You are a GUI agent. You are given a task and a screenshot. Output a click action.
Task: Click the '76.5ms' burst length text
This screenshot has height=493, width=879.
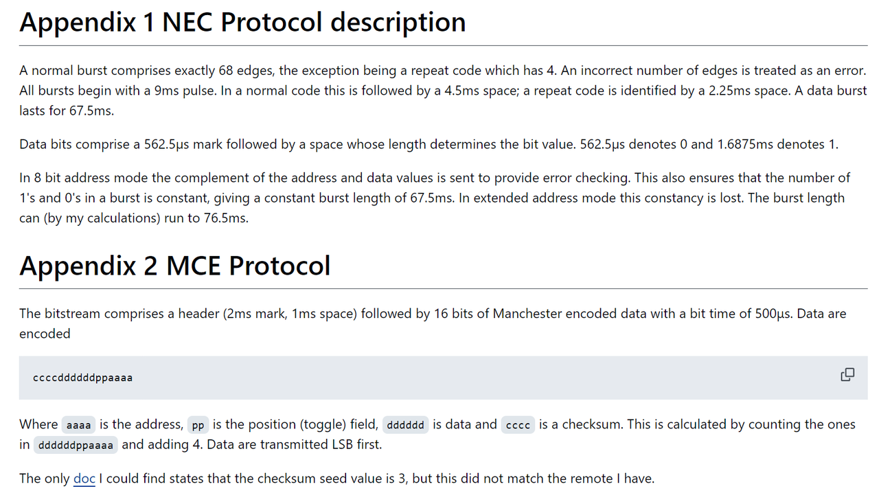point(227,218)
